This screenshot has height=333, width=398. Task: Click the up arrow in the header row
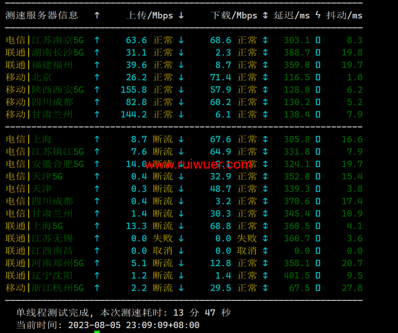(x=97, y=16)
